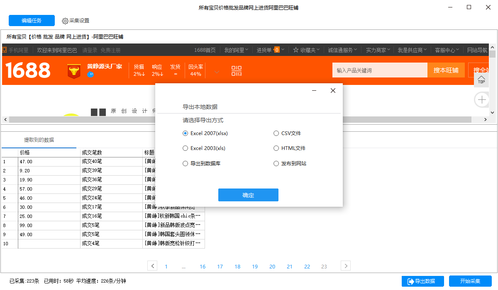Viewport: 498px width, 290px height.
Task: Go to next page arrow in pagination
Action: coord(346,266)
